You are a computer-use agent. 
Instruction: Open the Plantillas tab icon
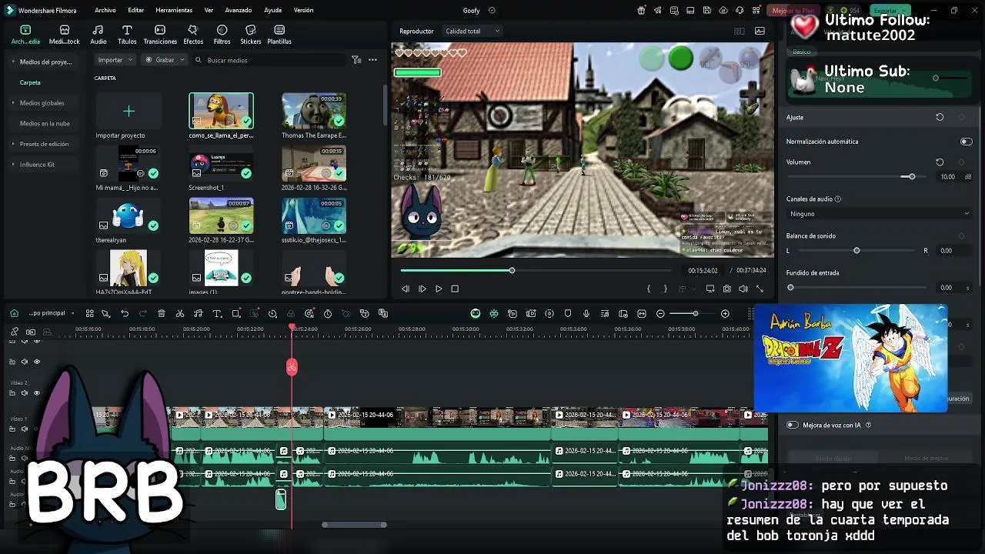(279, 30)
